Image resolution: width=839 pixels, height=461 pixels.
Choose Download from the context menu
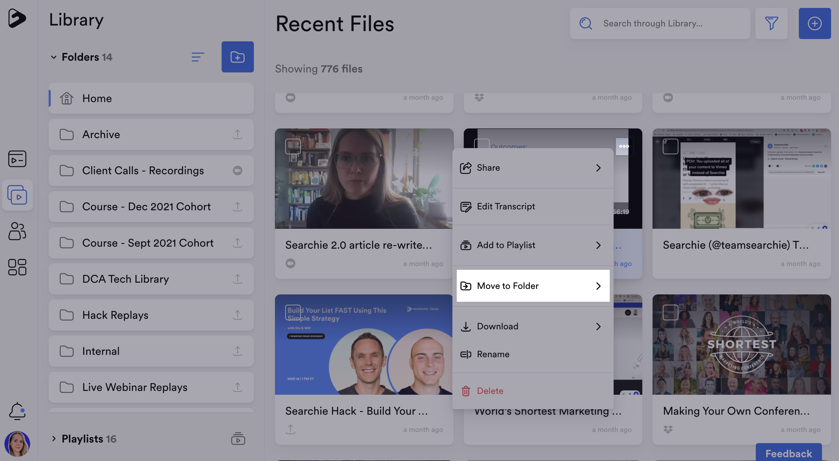(533, 326)
